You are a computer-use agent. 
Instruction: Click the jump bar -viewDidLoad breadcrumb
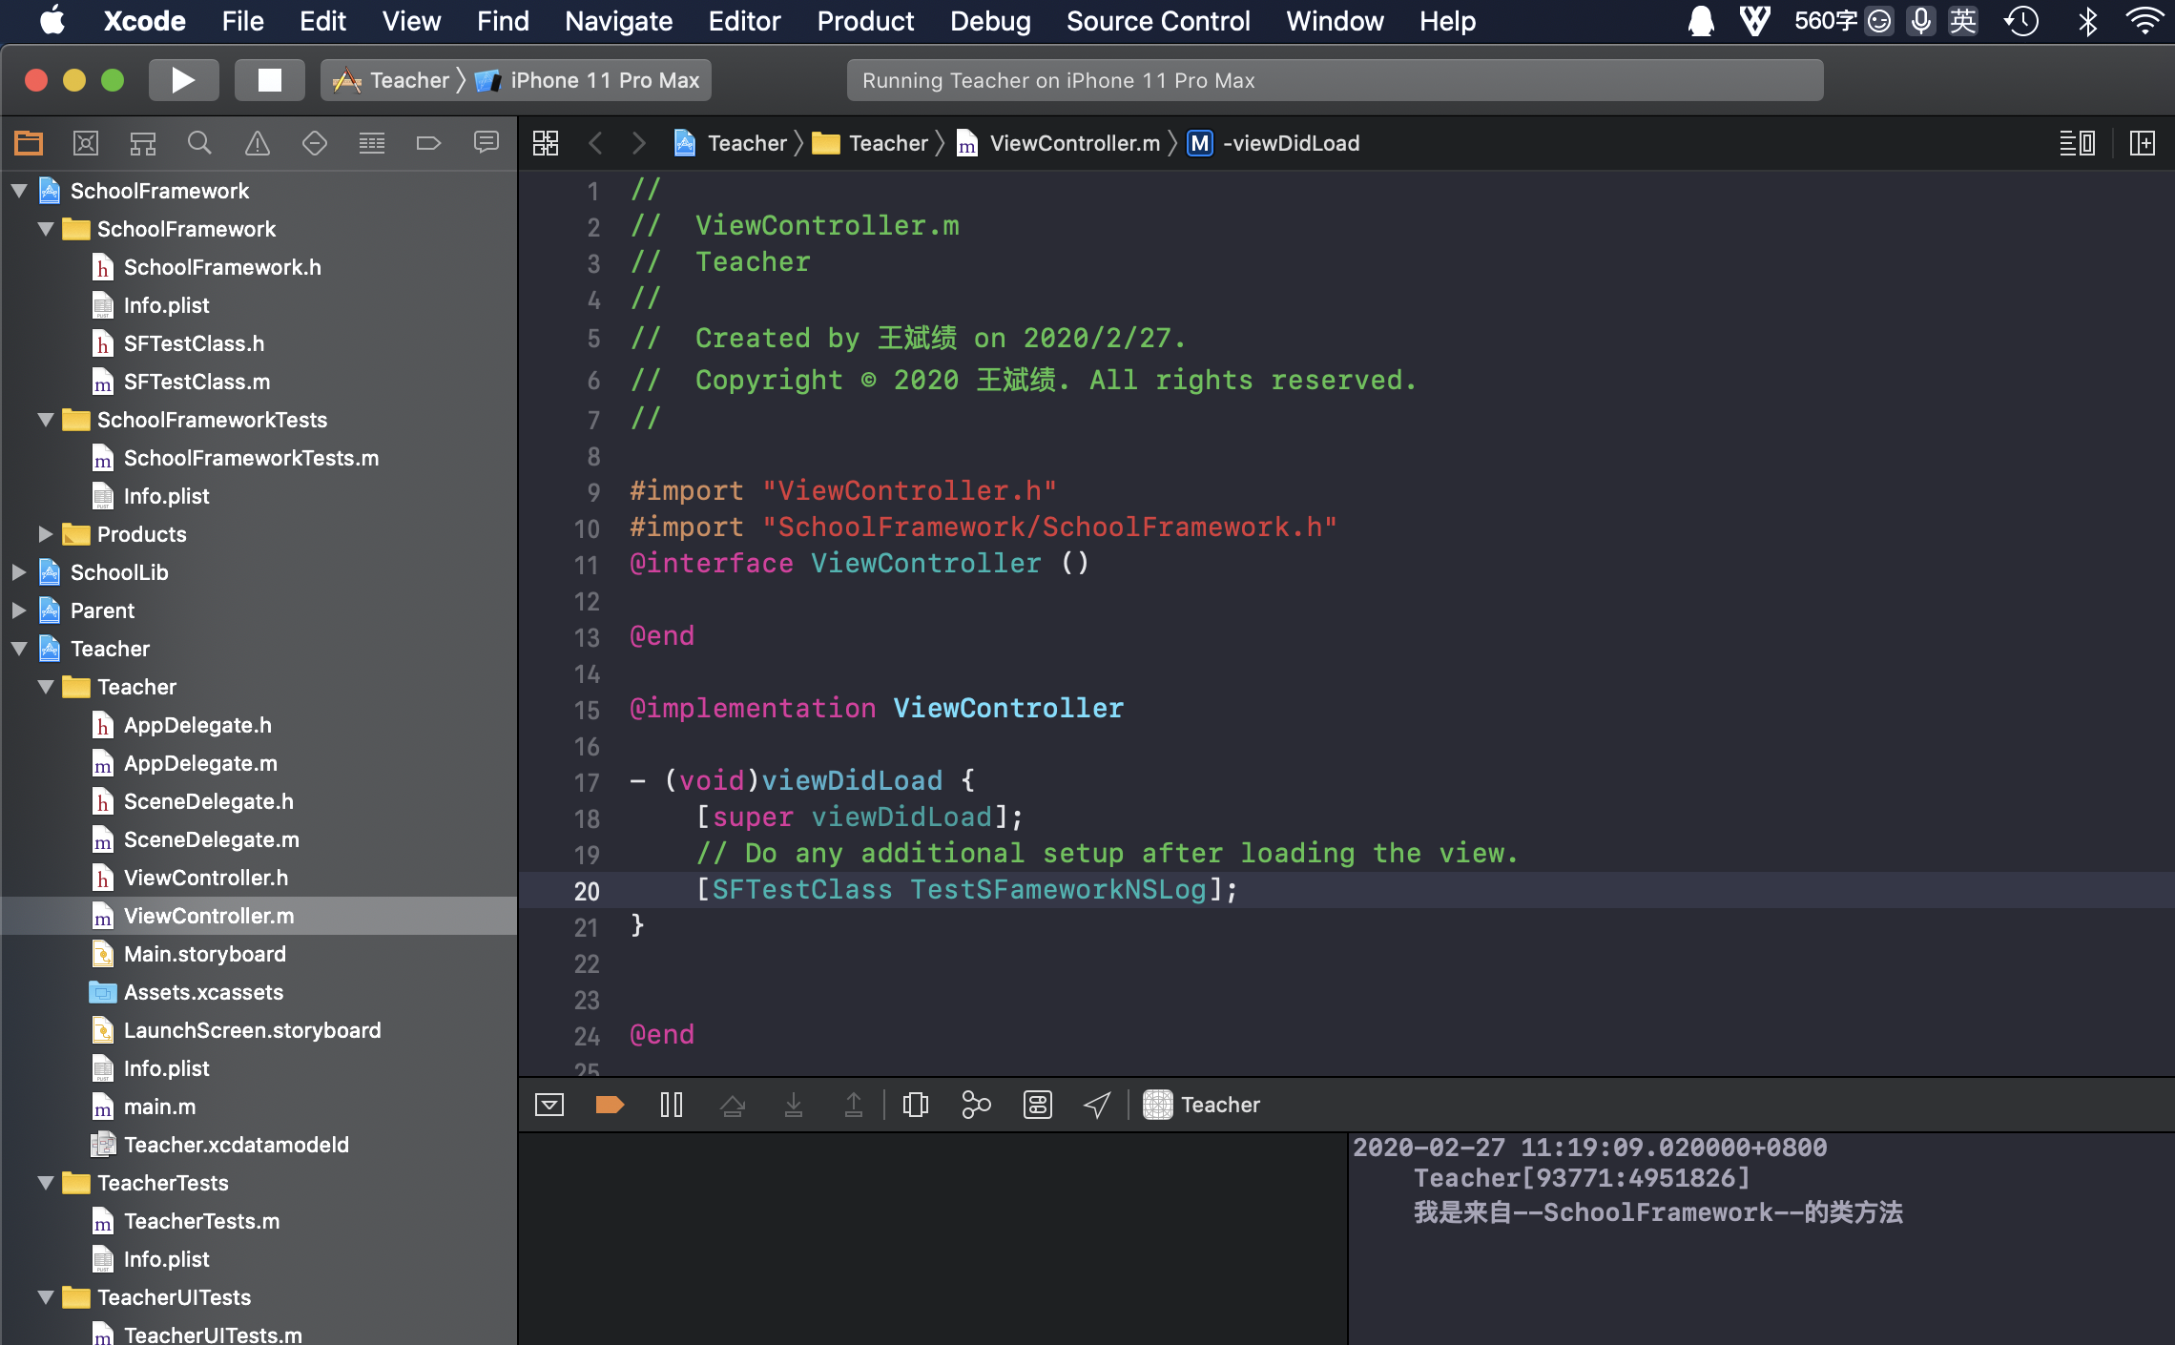[x=1290, y=143]
